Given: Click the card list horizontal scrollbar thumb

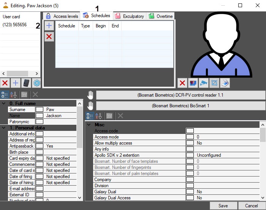Looking at the screenshot, I should 17,73.
